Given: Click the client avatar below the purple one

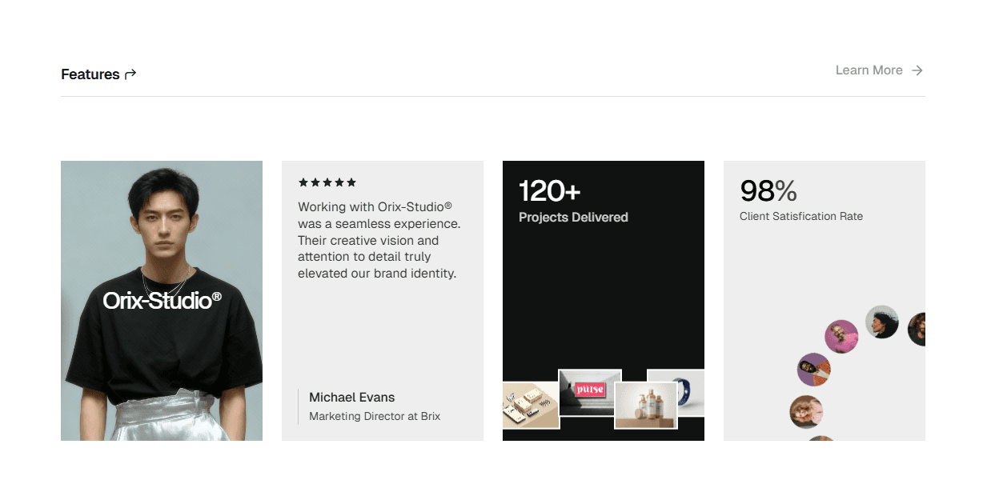Looking at the screenshot, I should pyautogui.click(x=806, y=412).
